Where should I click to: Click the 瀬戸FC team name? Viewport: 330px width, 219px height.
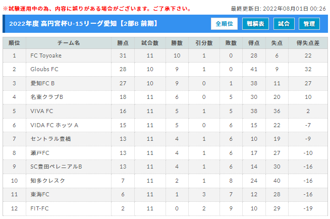coord(40,153)
